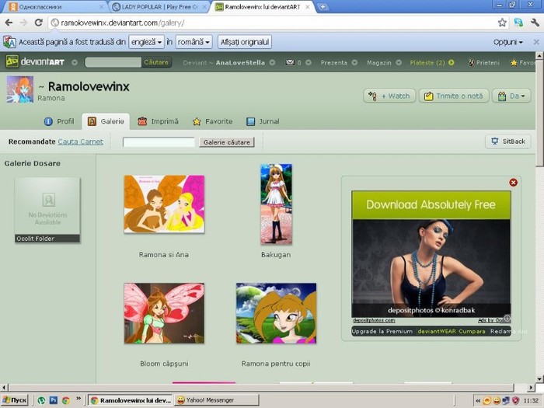Open the 'Bloom căpșuni' thumbnail

164,313
